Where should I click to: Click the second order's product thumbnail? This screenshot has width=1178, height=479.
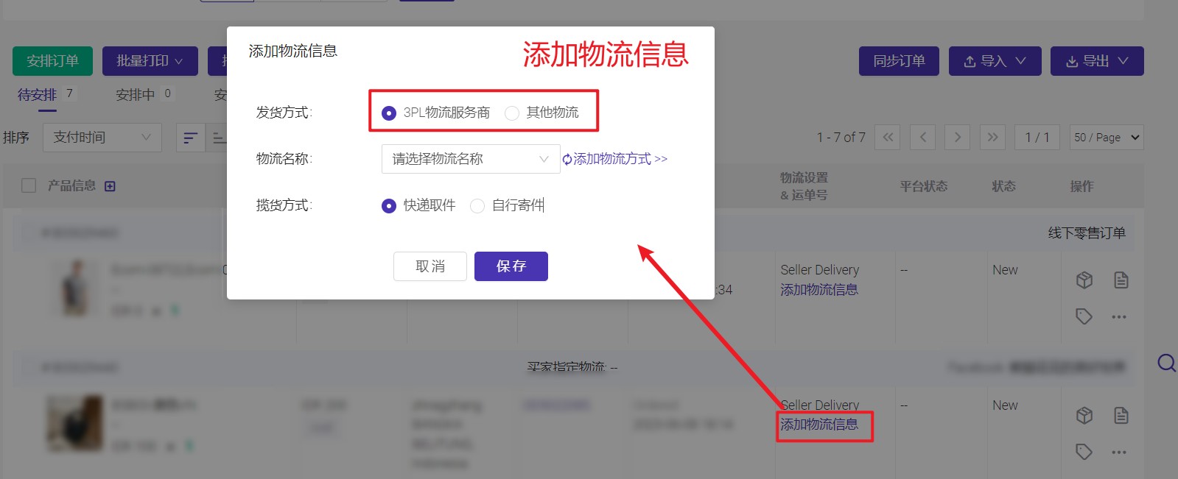tap(74, 423)
